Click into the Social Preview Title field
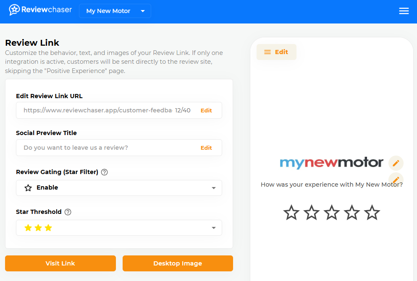This screenshot has height=281, width=417. pyautogui.click(x=119, y=148)
